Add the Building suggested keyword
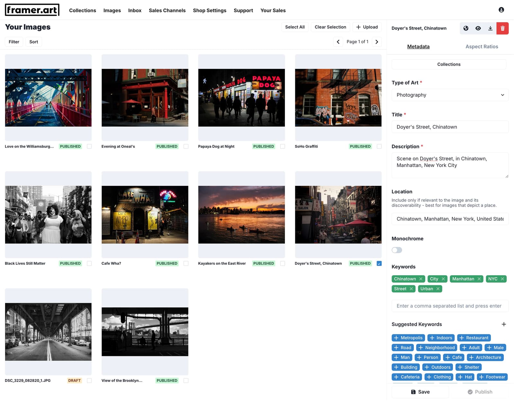This screenshot has width=514, height=402. pos(406,367)
